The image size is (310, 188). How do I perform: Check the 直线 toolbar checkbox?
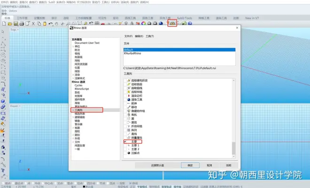tap(125, 134)
